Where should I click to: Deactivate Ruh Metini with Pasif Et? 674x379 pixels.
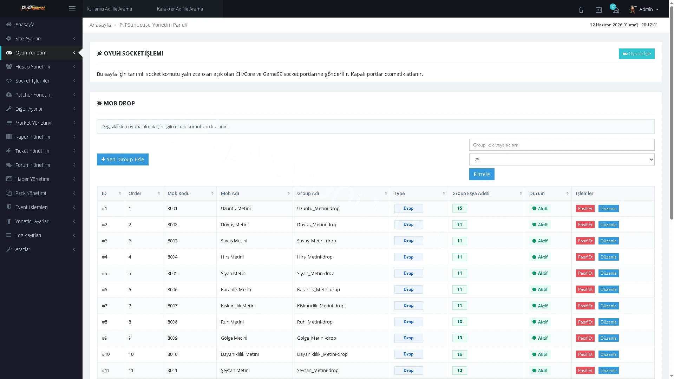[x=585, y=322]
